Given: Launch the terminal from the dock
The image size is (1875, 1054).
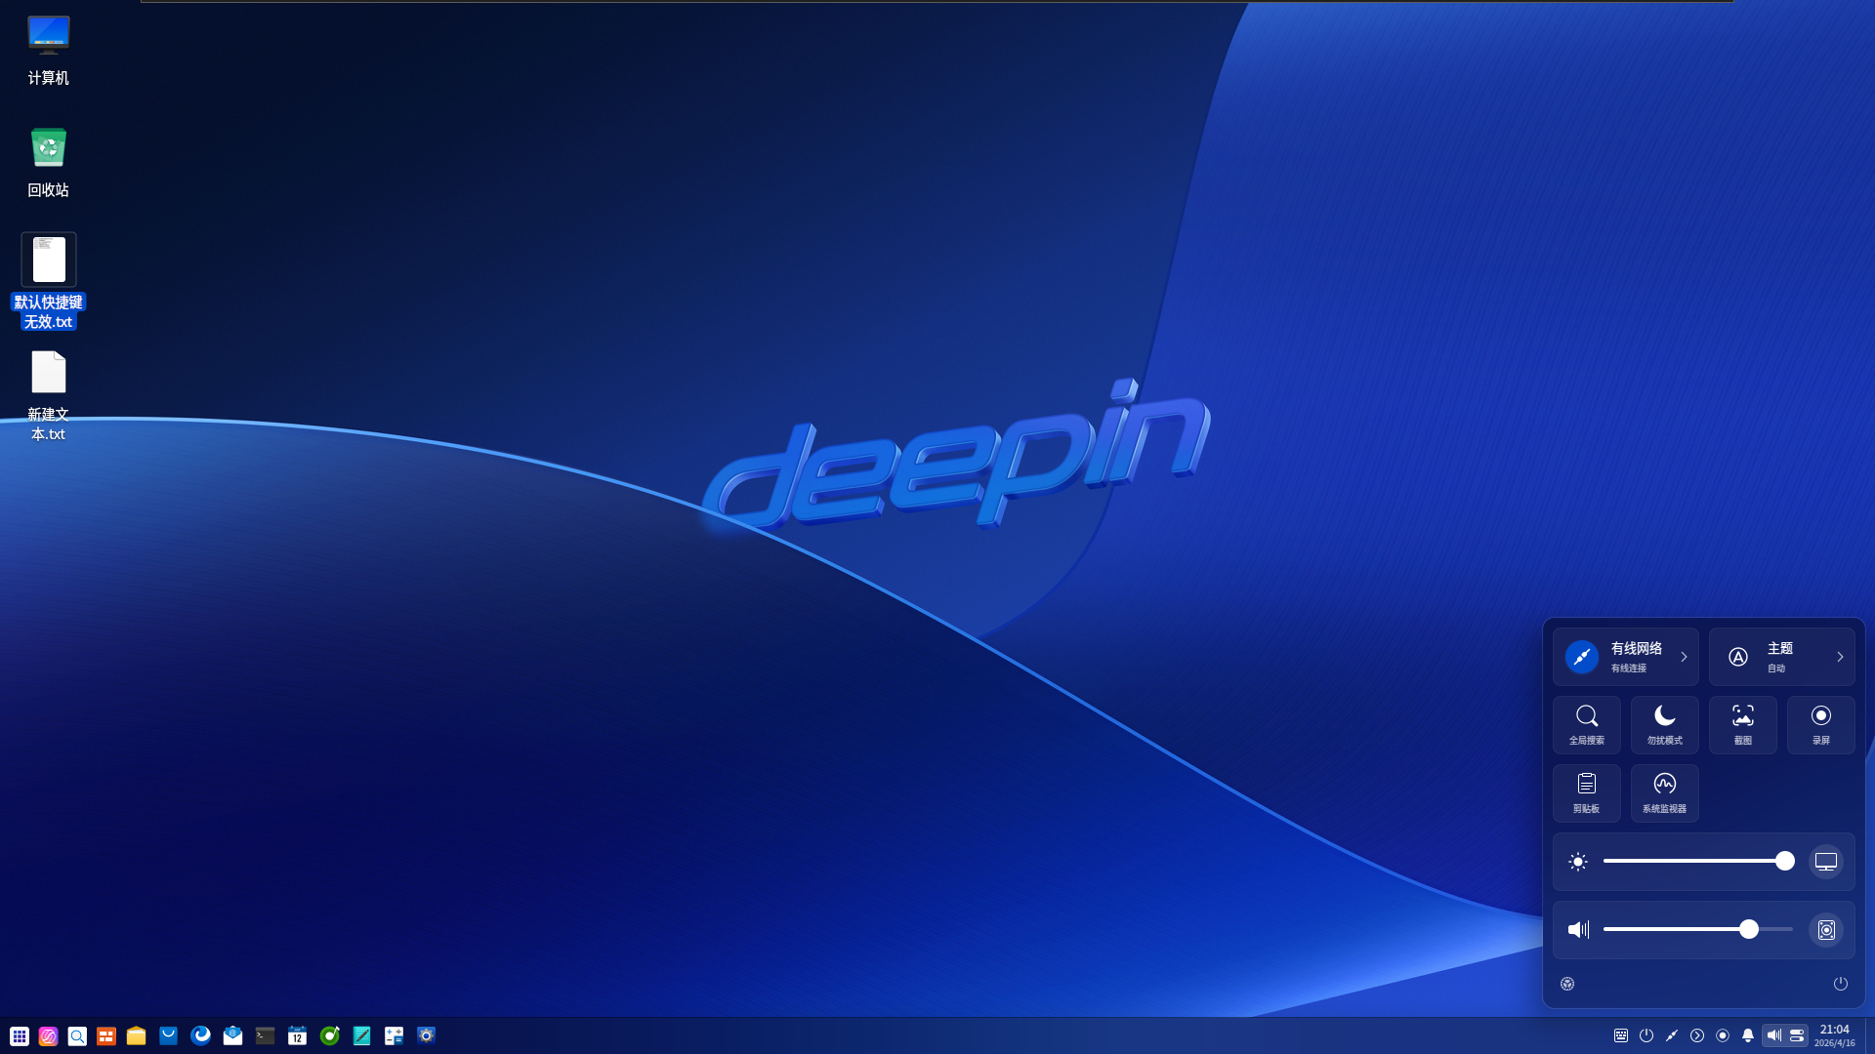Looking at the screenshot, I should pyautogui.click(x=265, y=1035).
